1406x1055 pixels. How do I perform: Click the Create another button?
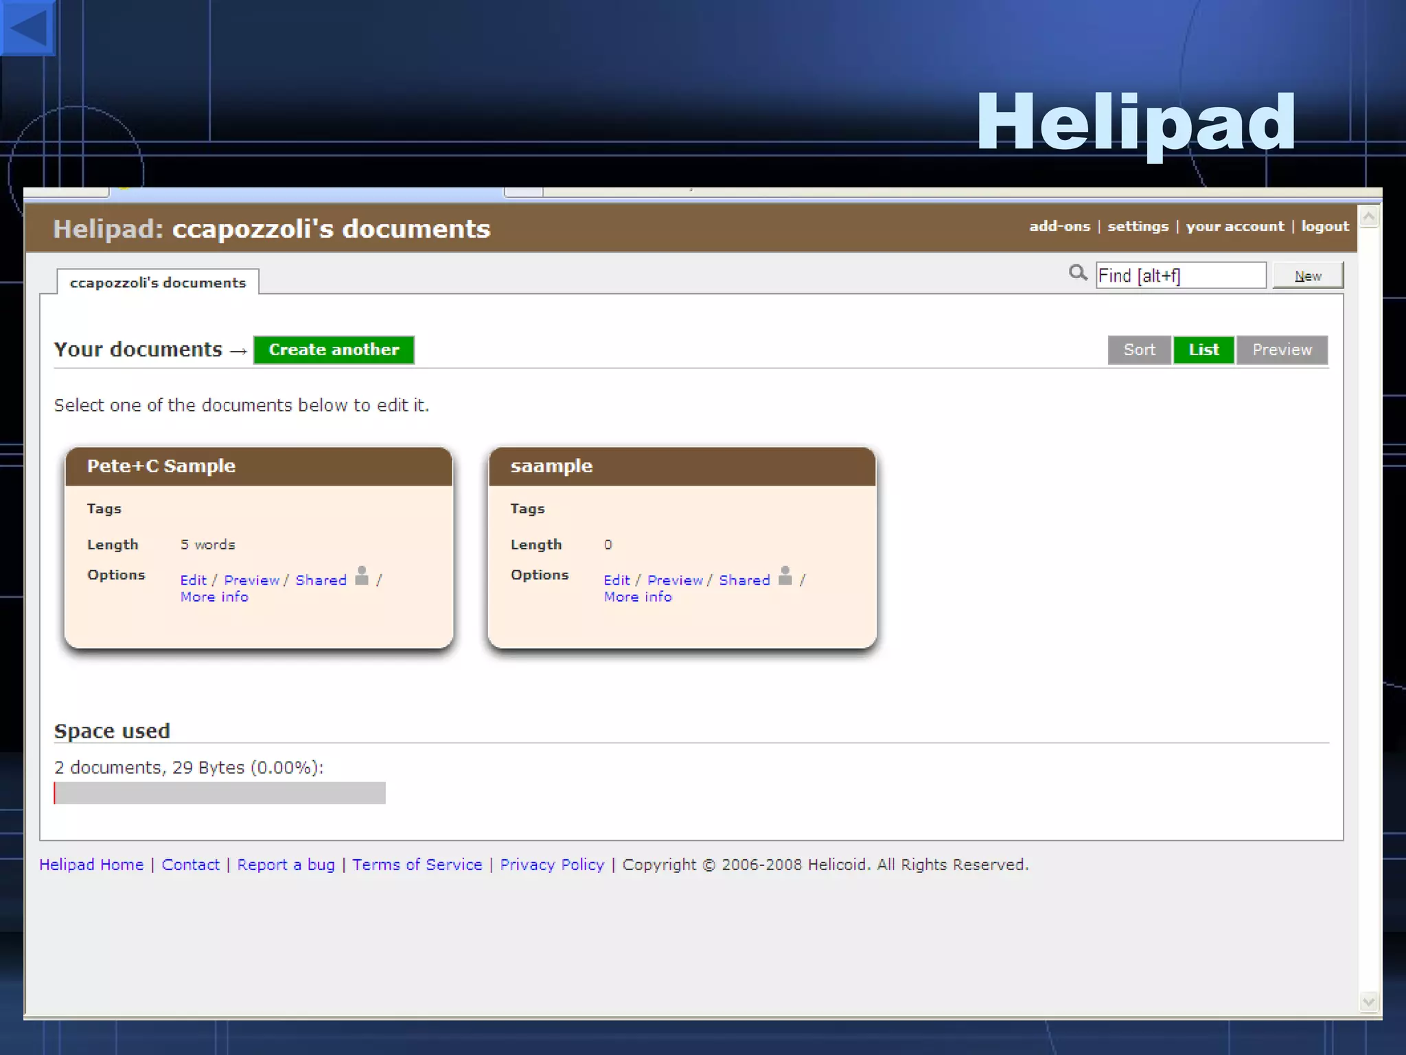click(x=334, y=350)
